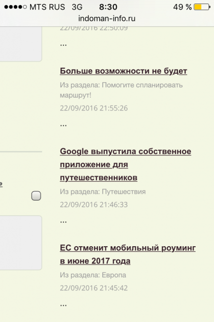Open 'Больше возможности не будет' topic

(124, 71)
